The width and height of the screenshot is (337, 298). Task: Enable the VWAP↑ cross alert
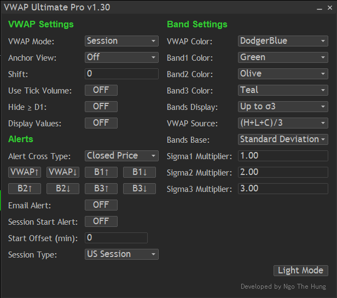(x=25, y=172)
